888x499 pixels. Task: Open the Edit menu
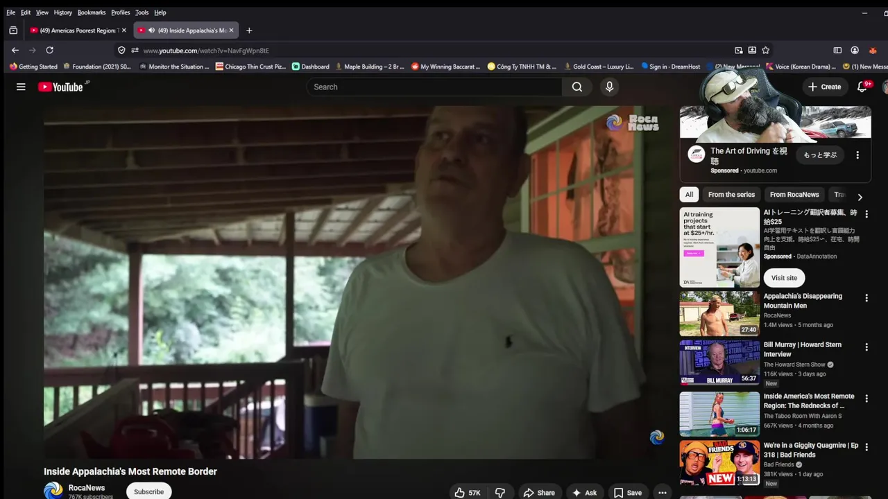(x=26, y=12)
